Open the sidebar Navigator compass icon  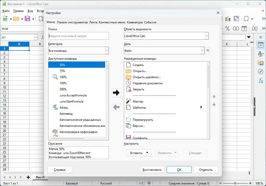tap(261, 72)
